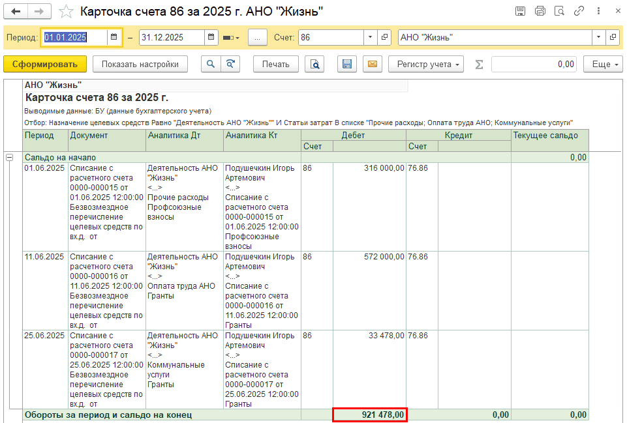Open the Регистр учета dropdown menu
This screenshot has height=423, width=627.
pyautogui.click(x=425, y=64)
